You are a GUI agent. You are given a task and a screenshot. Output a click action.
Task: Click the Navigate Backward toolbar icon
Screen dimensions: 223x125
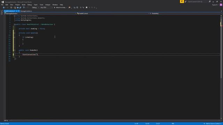(3, 8)
